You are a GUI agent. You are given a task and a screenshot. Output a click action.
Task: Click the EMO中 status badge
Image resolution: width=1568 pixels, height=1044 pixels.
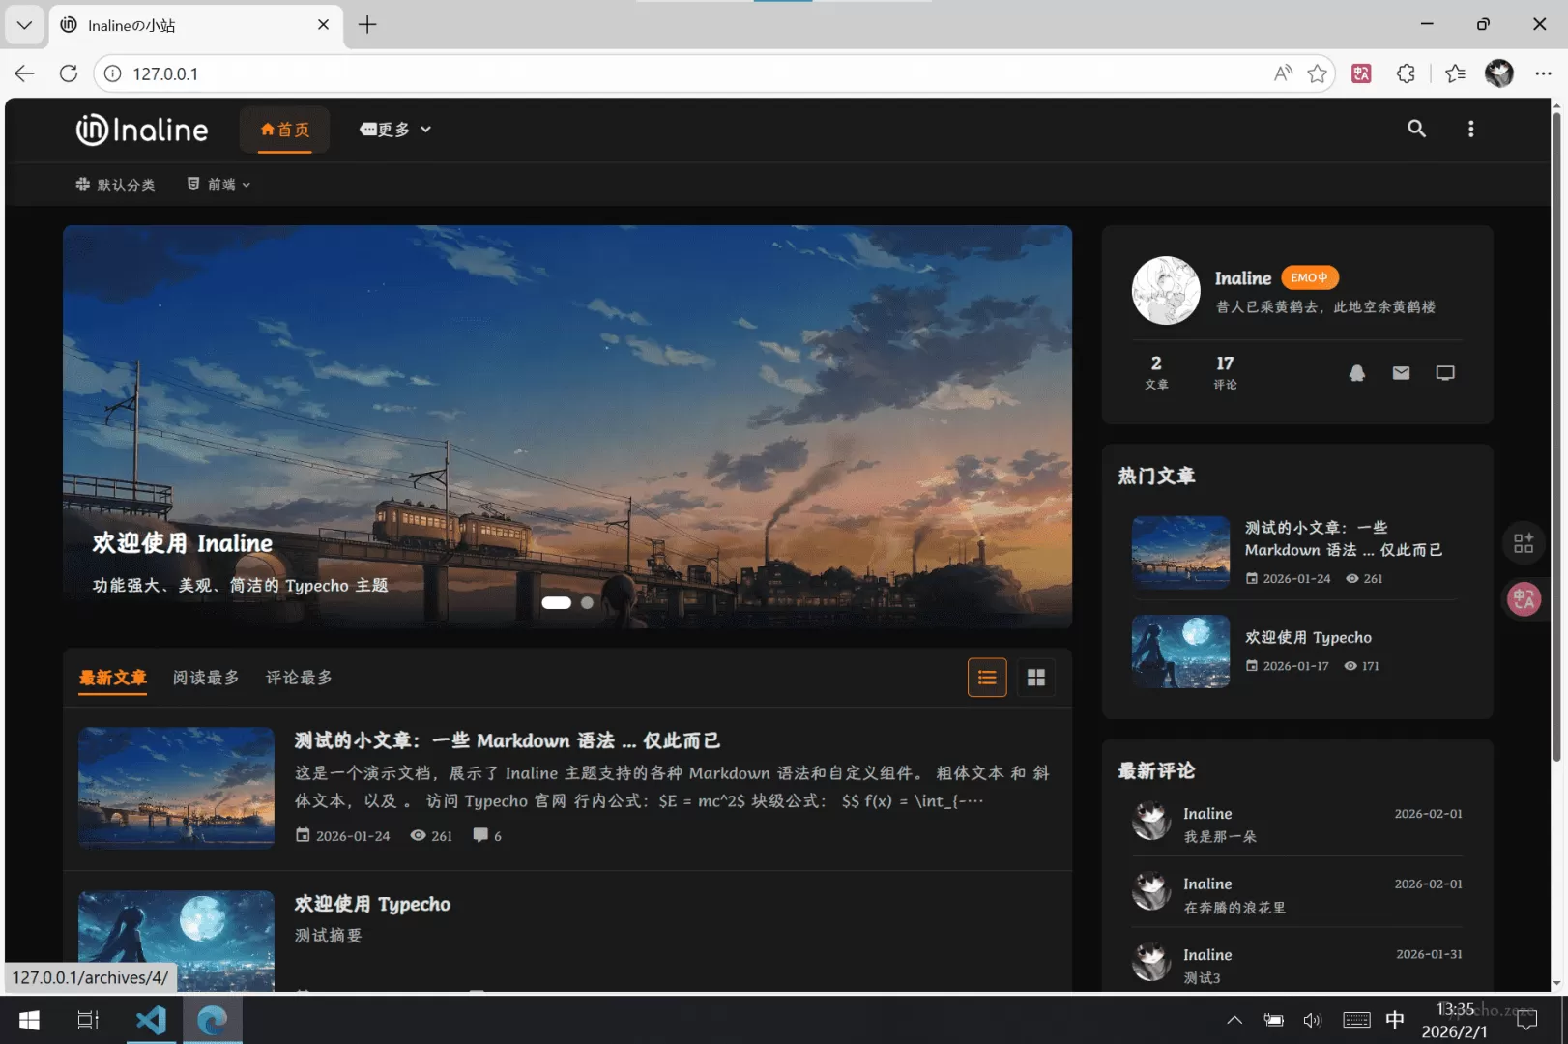1310,278
